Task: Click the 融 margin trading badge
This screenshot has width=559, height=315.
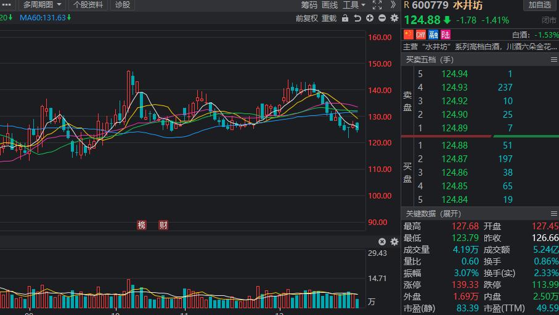Action: point(433,35)
